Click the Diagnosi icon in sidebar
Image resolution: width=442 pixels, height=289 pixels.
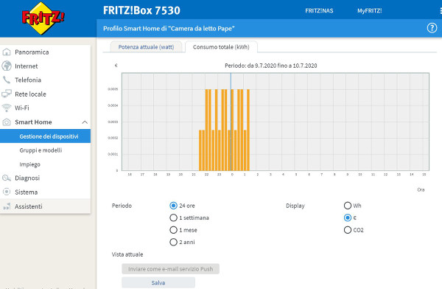pyautogui.click(x=7, y=178)
